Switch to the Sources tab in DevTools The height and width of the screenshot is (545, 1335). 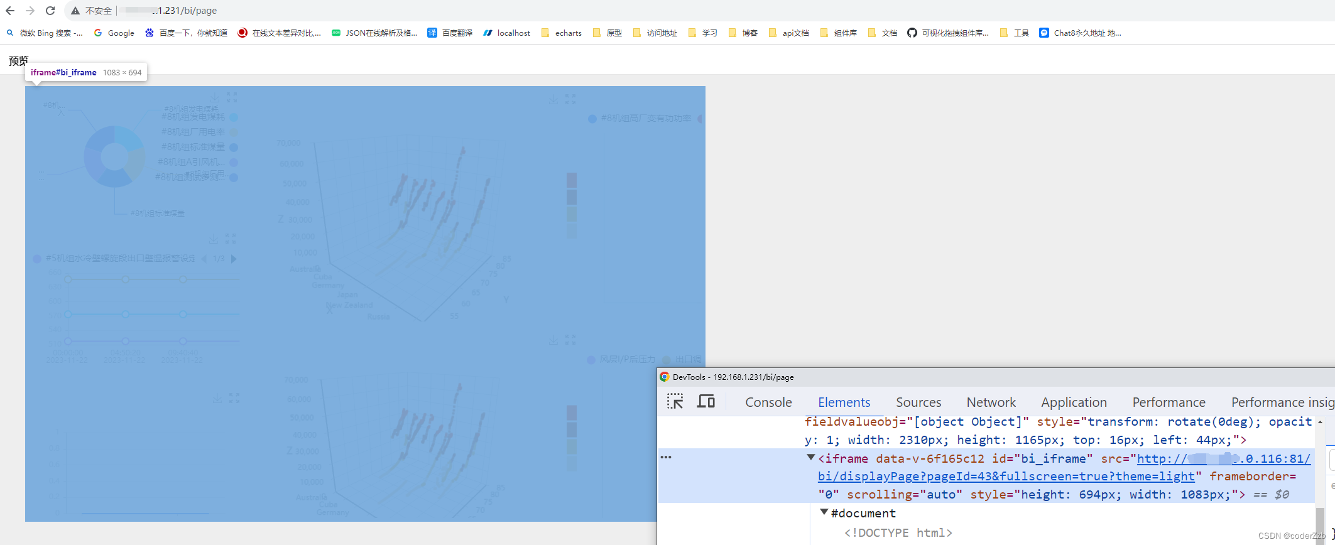click(918, 402)
